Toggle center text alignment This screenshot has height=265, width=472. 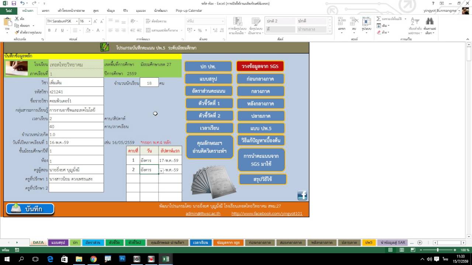117,30
